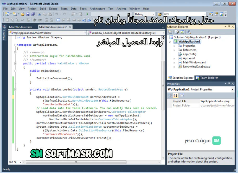
Task: Click the Alphabetical sort icon in Properties
Action: [x=175, y=95]
